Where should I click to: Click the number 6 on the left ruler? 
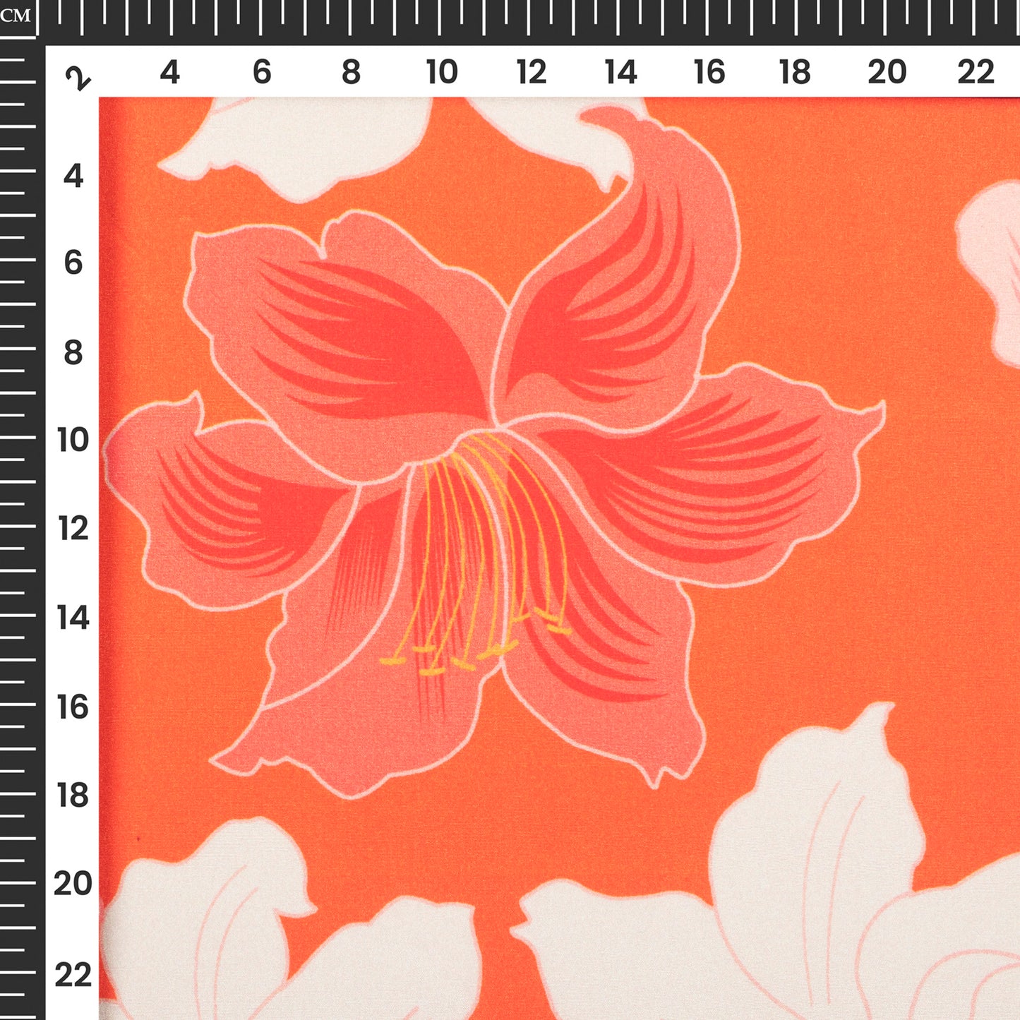(x=73, y=263)
